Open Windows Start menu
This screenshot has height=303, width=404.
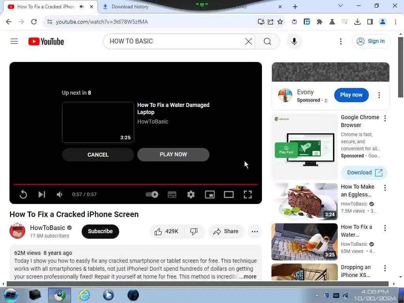(x=10, y=295)
